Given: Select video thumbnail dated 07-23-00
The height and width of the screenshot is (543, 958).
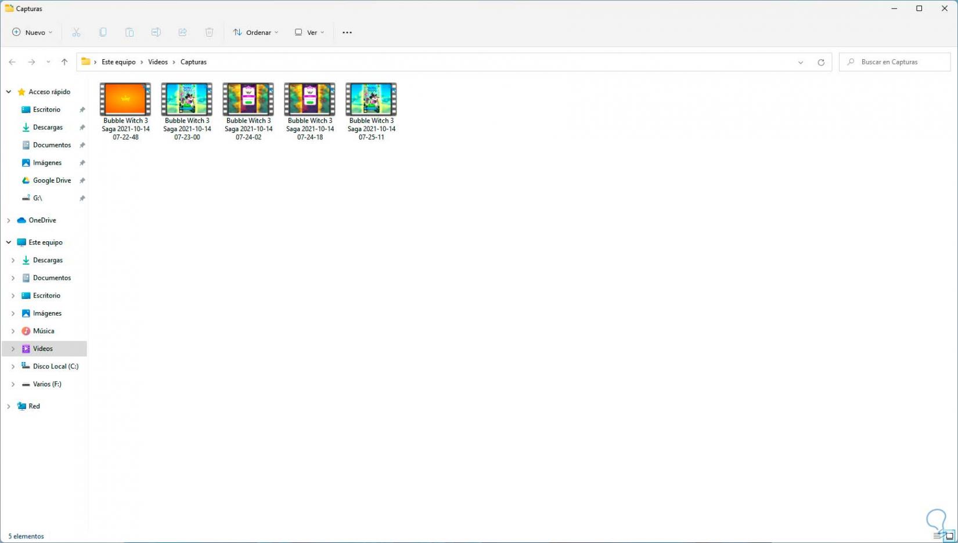Looking at the screenshot, I should pos(187,99).
